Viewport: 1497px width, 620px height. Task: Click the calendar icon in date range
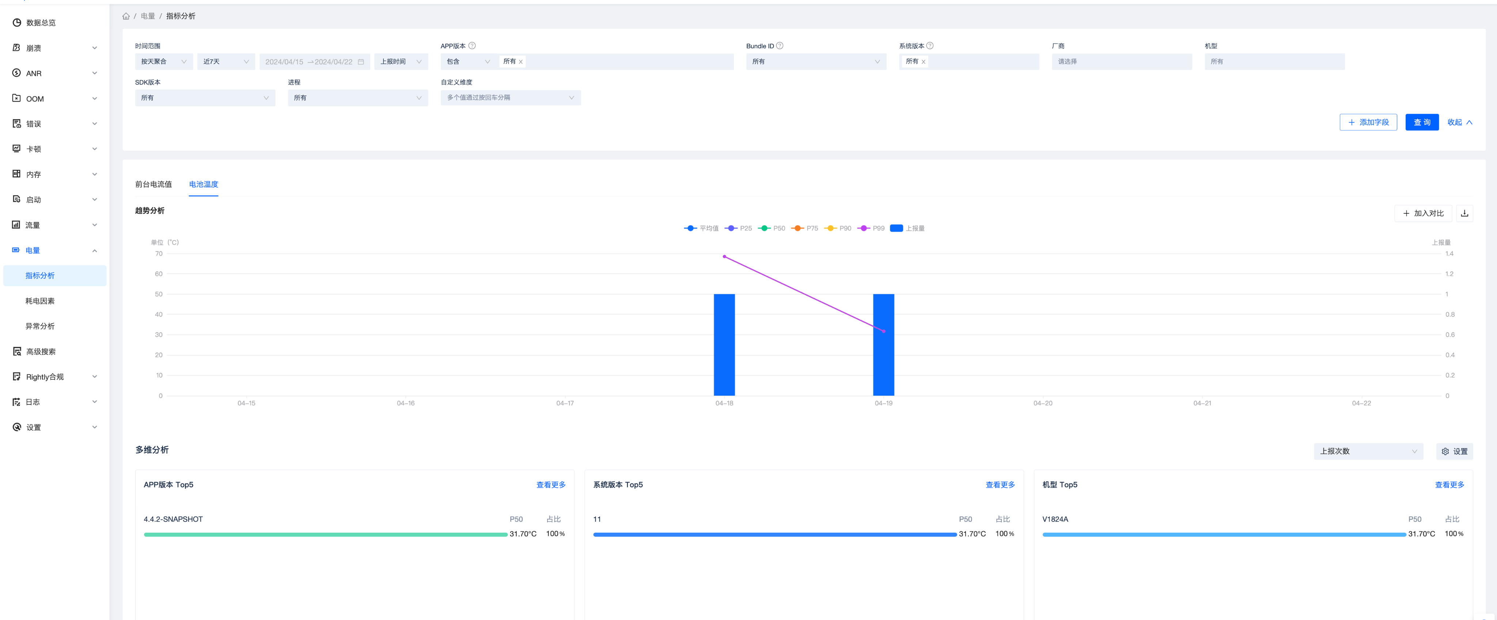click(361, 62)
